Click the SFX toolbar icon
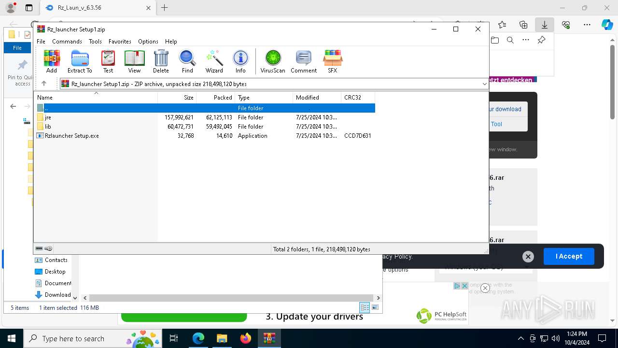Screen dimensions: 618x348 [333, 61]
